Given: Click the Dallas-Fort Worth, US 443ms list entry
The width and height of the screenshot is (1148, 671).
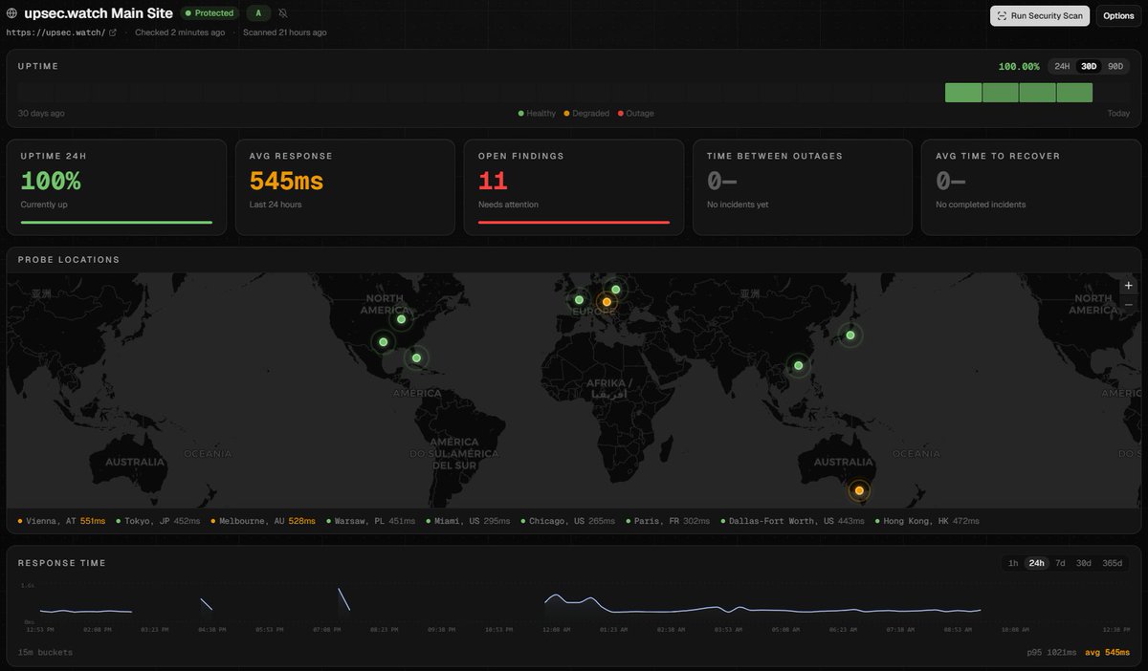Looking at the screenshot, I should (792, 521).
